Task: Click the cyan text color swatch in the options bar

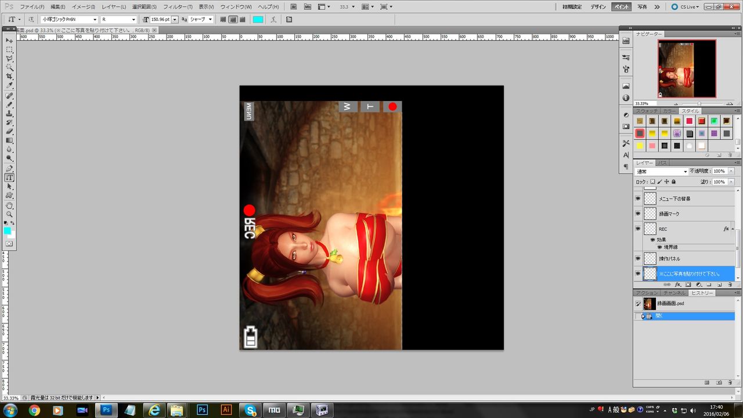Action: (x=258, y=19)
